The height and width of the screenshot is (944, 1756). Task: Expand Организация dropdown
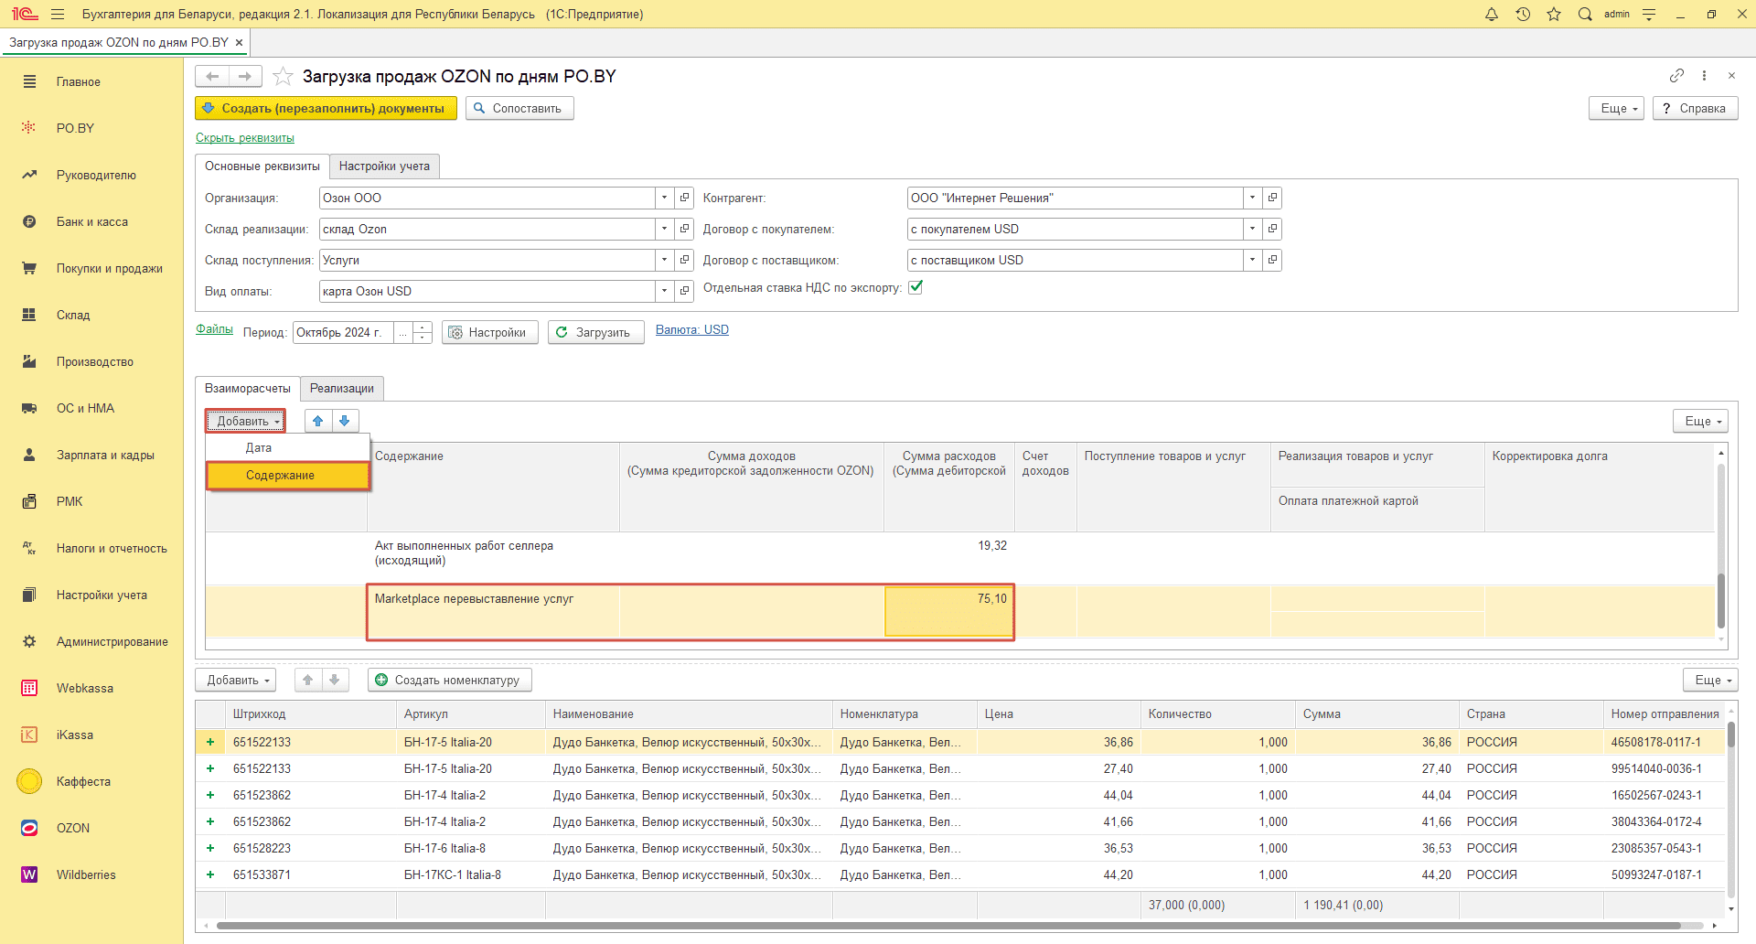coord(665,198)
